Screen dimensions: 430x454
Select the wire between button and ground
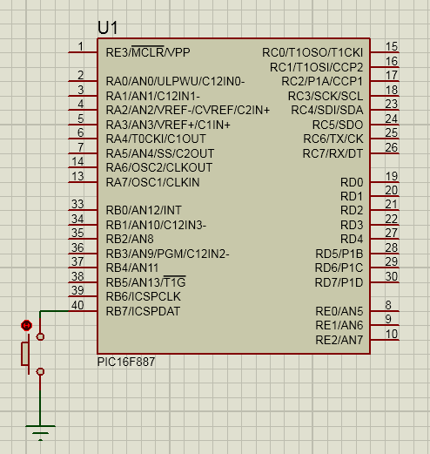[x=40, y=400]
